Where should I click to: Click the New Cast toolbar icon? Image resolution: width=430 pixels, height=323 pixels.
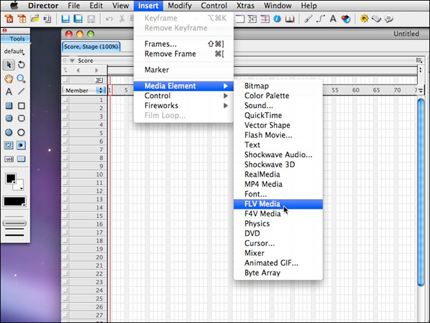(22, 19)
